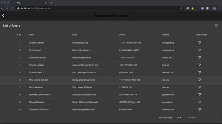Open the browser profile avatar
The width and height of the screenshot is (222, 124).
[214, 8]
